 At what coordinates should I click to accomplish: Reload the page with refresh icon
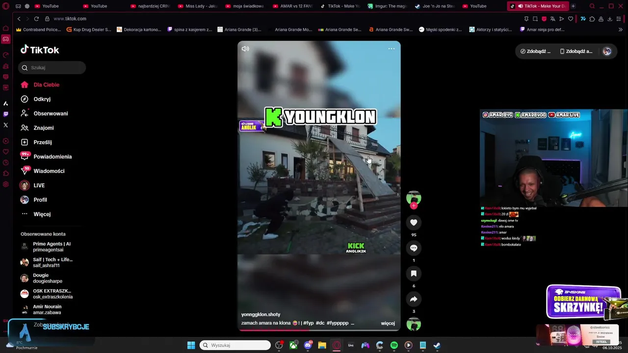point(36,19)
